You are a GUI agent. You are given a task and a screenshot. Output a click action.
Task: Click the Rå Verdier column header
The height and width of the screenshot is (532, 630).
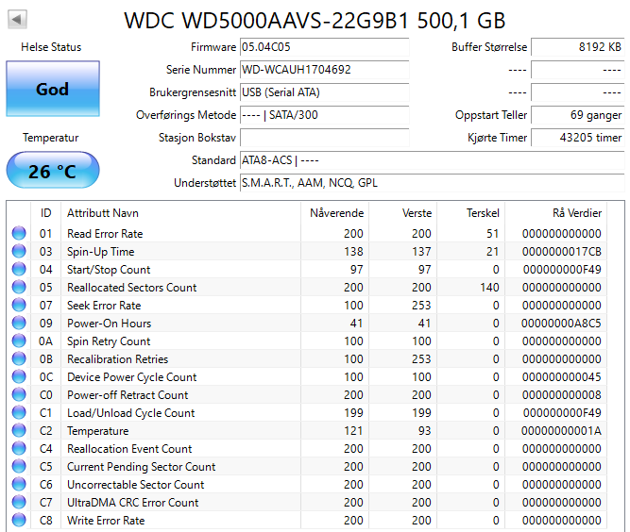pyautogui.click(x=576, y=213)
